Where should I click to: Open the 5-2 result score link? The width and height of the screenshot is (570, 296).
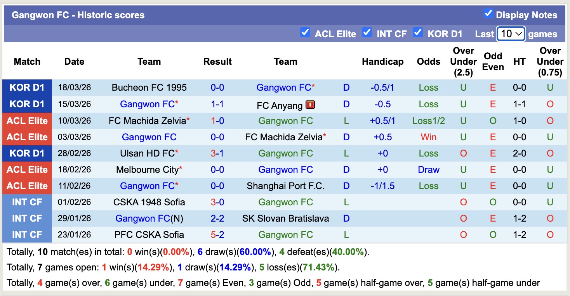(x=217, y=235)
